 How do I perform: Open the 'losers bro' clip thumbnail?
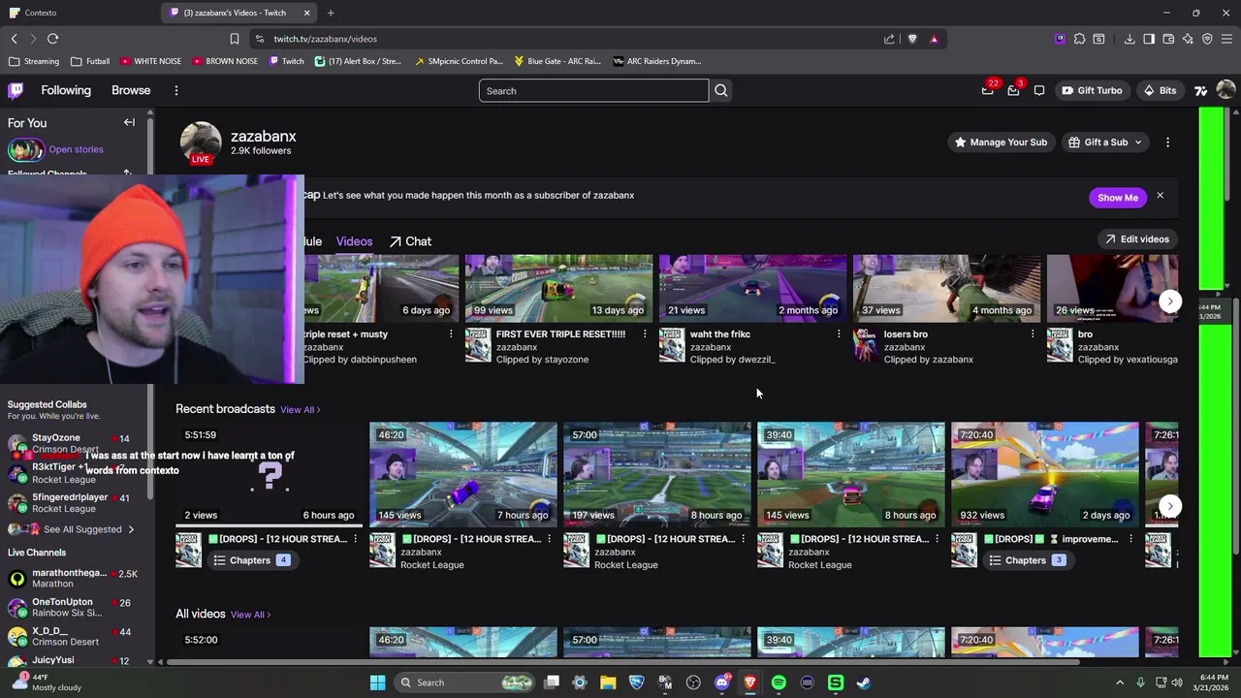point(947,288)
